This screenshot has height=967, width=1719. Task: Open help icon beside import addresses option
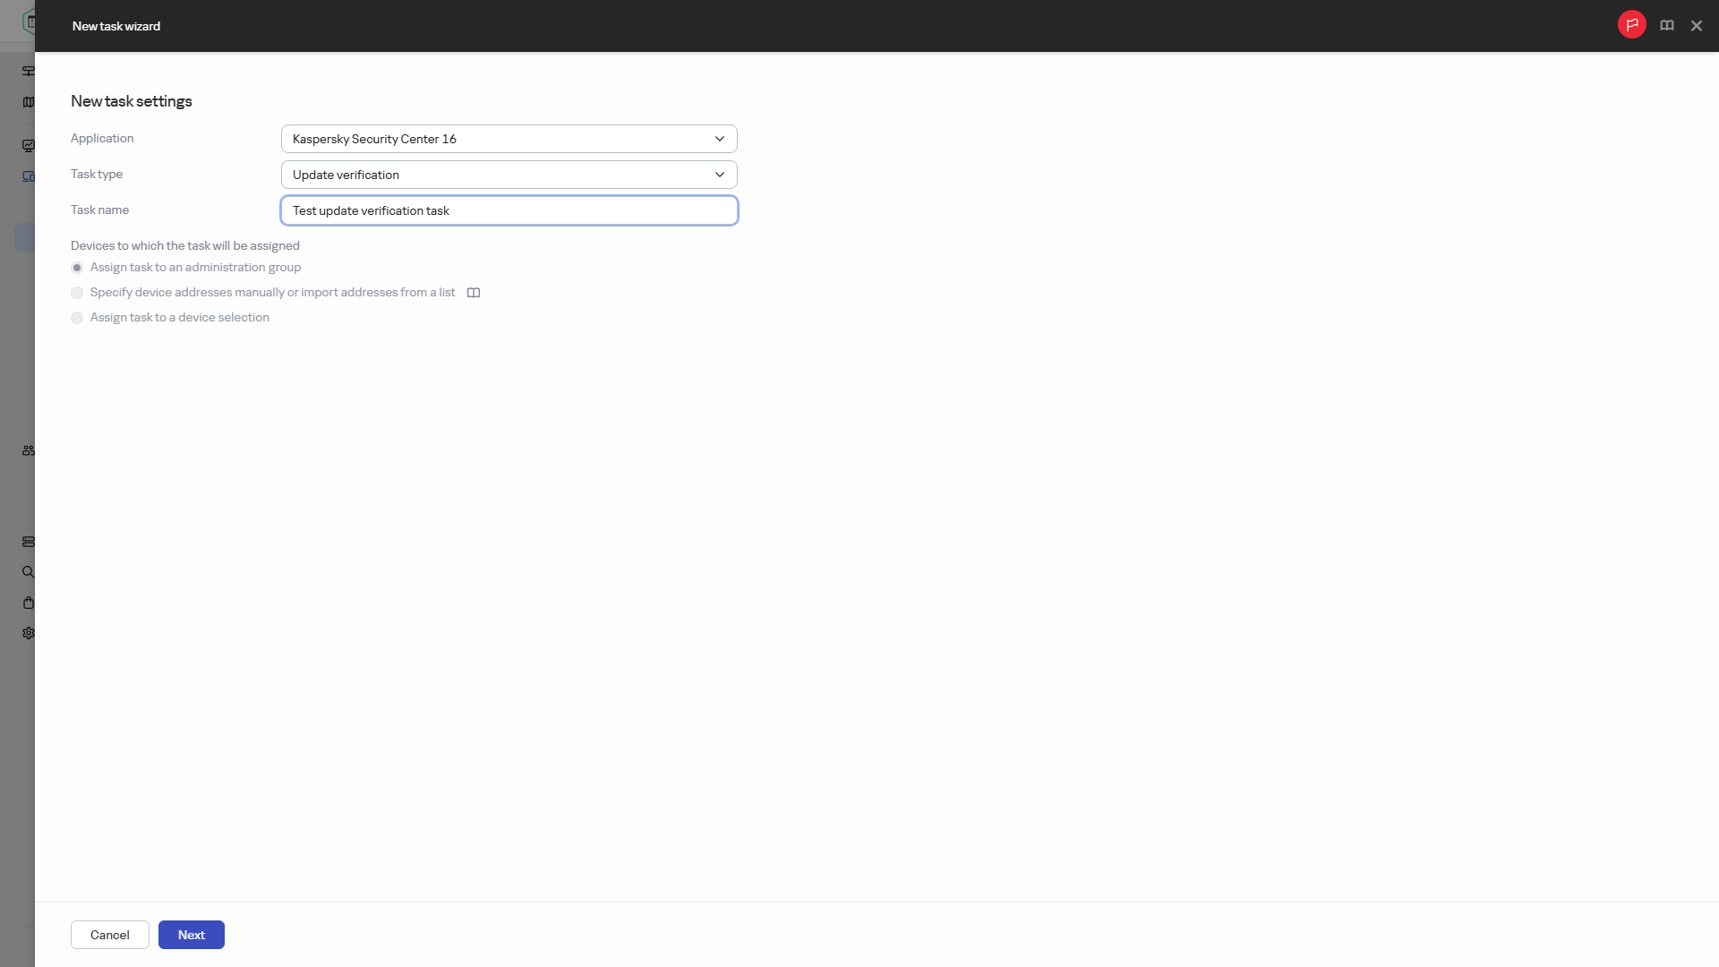click(x=474, y=293)
